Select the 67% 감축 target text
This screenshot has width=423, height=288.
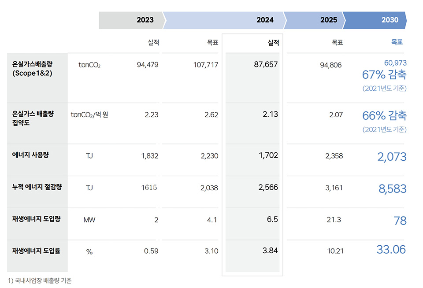coord(384,75)
